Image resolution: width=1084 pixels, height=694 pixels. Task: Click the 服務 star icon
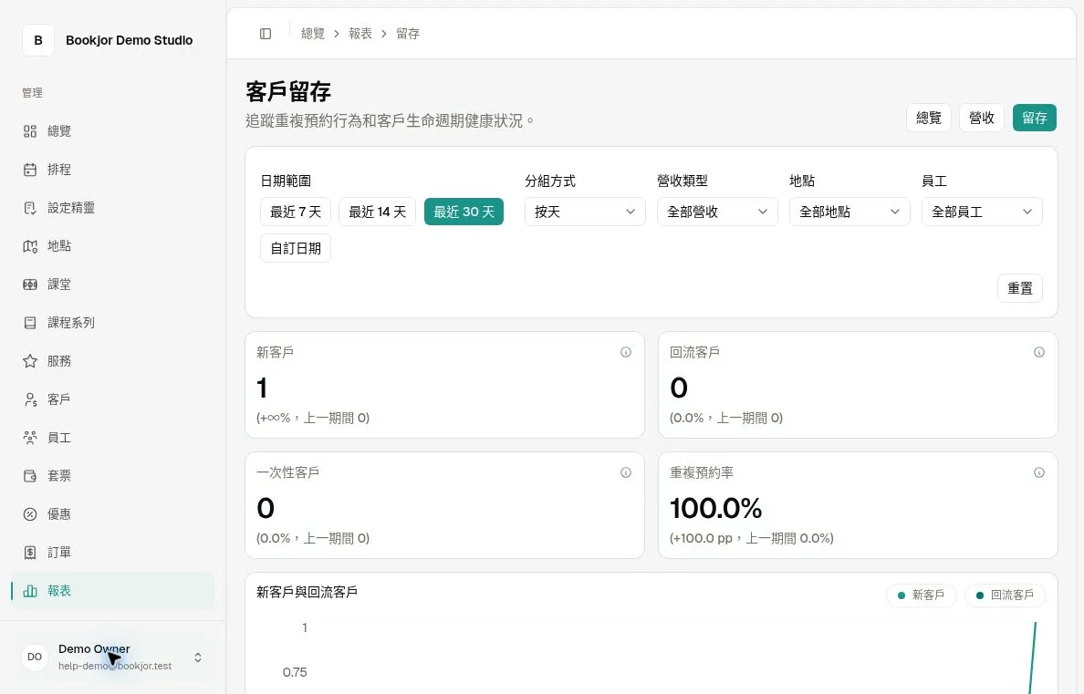(x=30, y=361)
